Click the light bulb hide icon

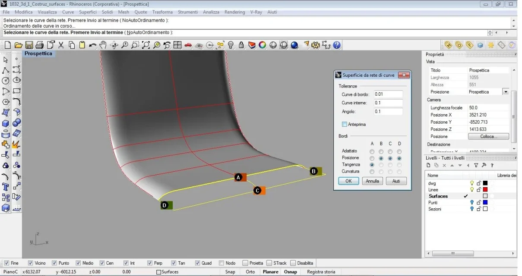pyautogui.click(x=231, y=45)
